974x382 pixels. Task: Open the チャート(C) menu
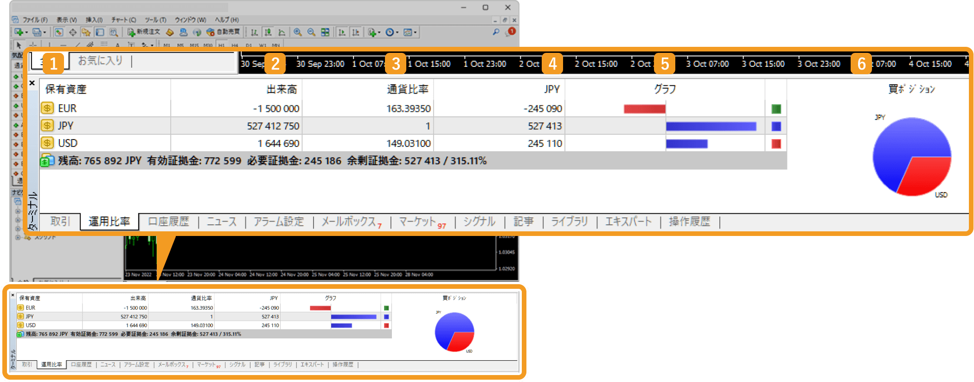click(123, 20)
